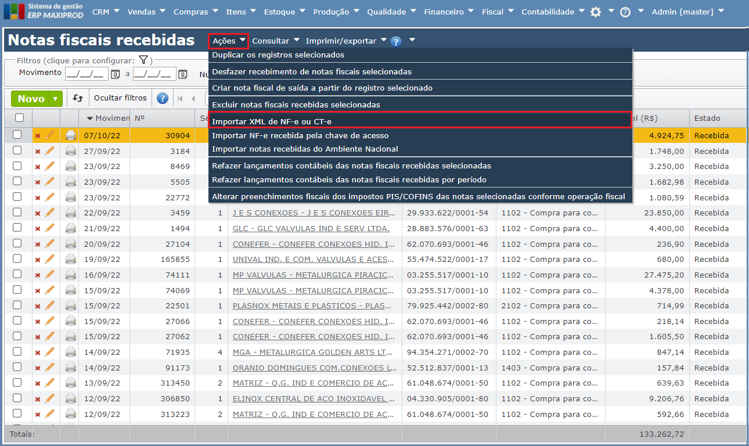Viewport: 749px width, 446px height.
Task: Click the Ocultar filtros button
Action: click(121, 98)
